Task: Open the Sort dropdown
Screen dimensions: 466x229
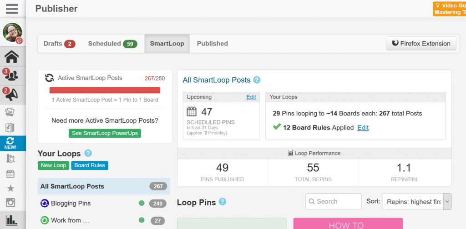Action: 417,202
